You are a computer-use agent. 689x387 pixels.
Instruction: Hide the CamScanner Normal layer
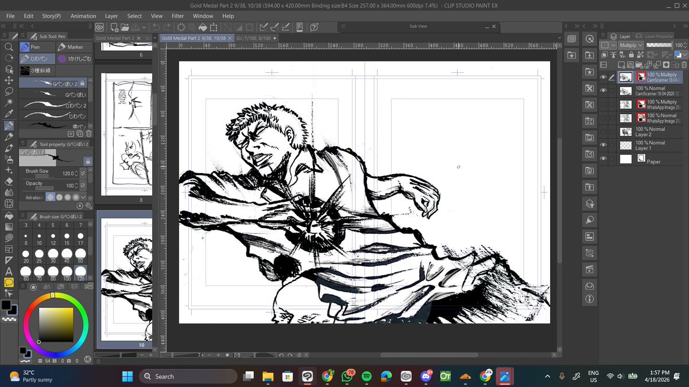[x=603, y=91]
